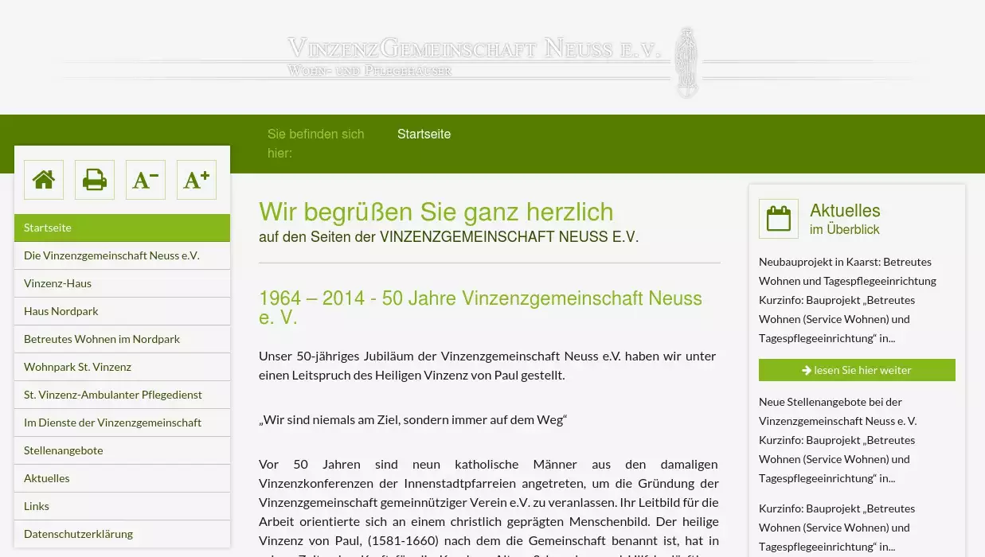Open Im Dienste der Vinzenzgemeinschaft

(x=122, y=423)
